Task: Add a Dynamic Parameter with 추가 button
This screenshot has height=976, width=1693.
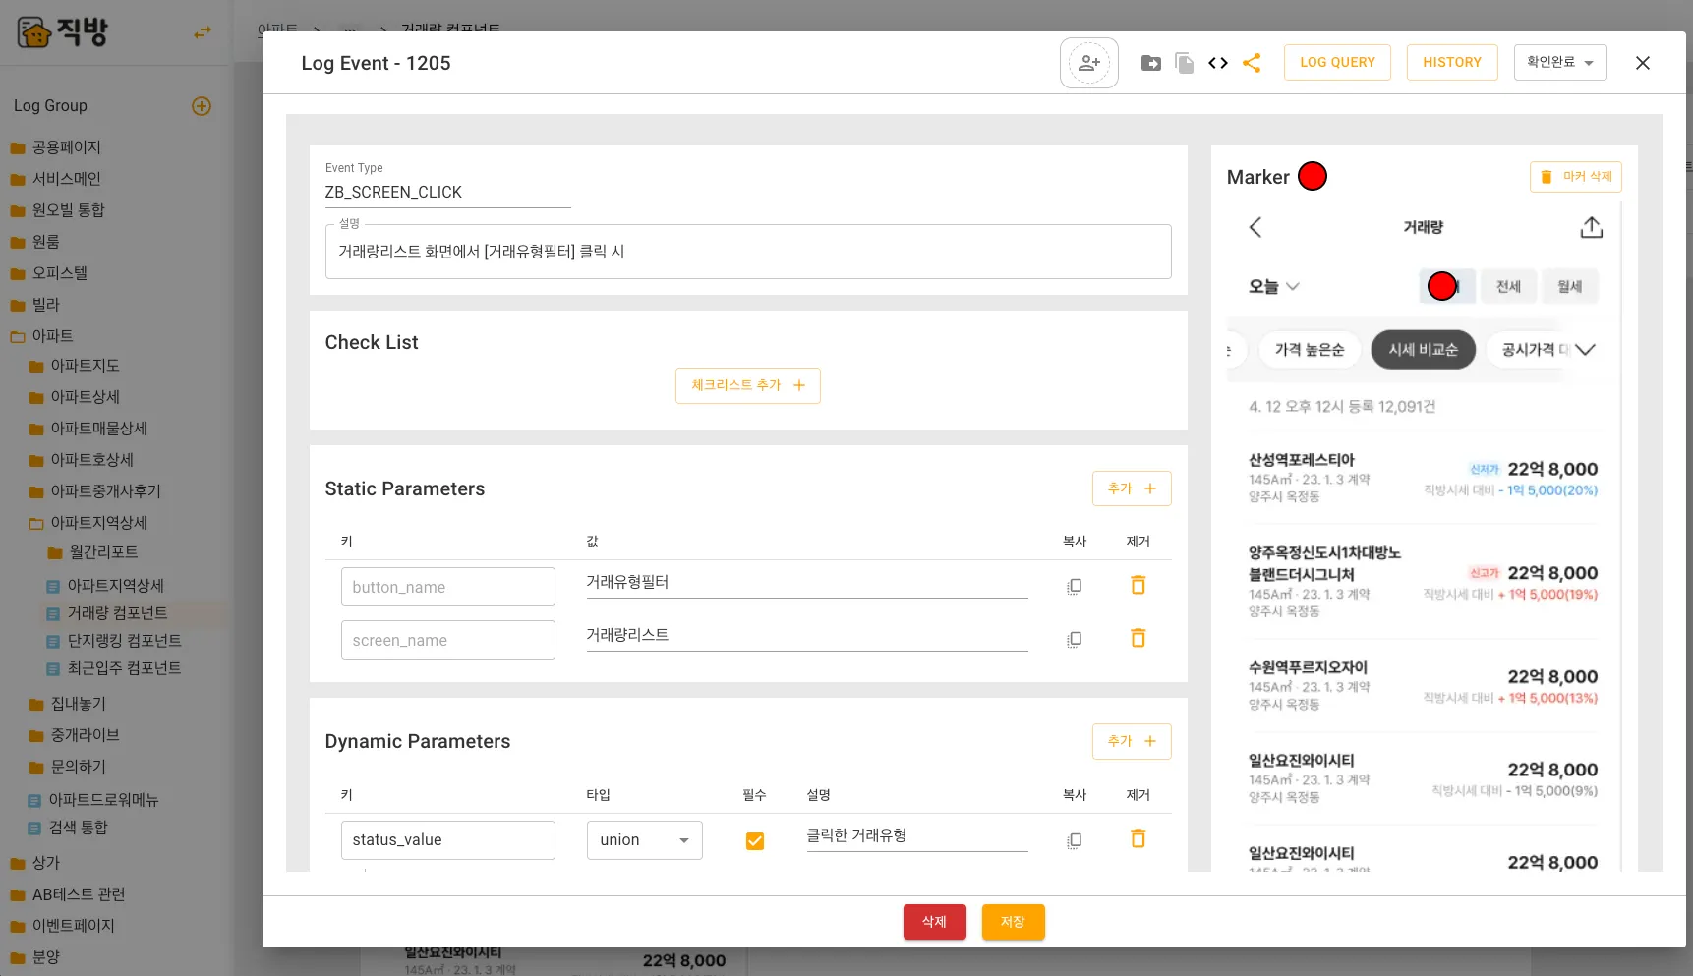Action: [x=1132, y=741]
